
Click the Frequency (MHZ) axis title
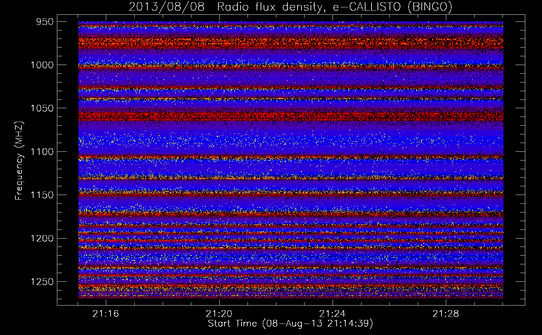tap(19, 160)
